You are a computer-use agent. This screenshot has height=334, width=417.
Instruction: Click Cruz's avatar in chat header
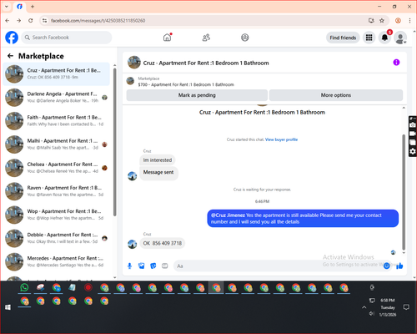[x=134, y=63]
